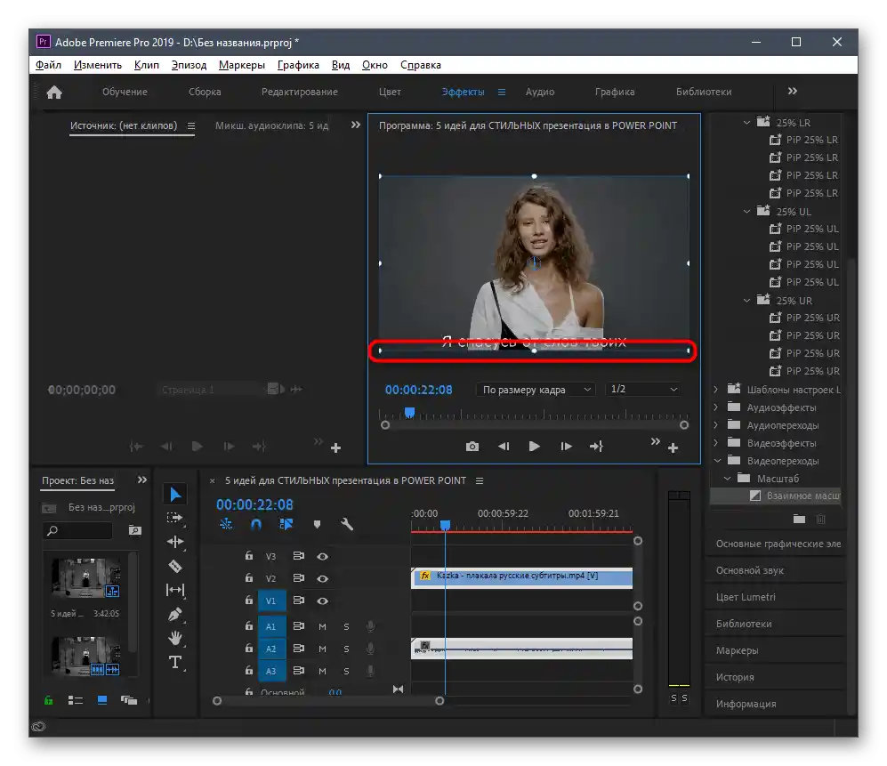Pick the Pen tool

175,614
